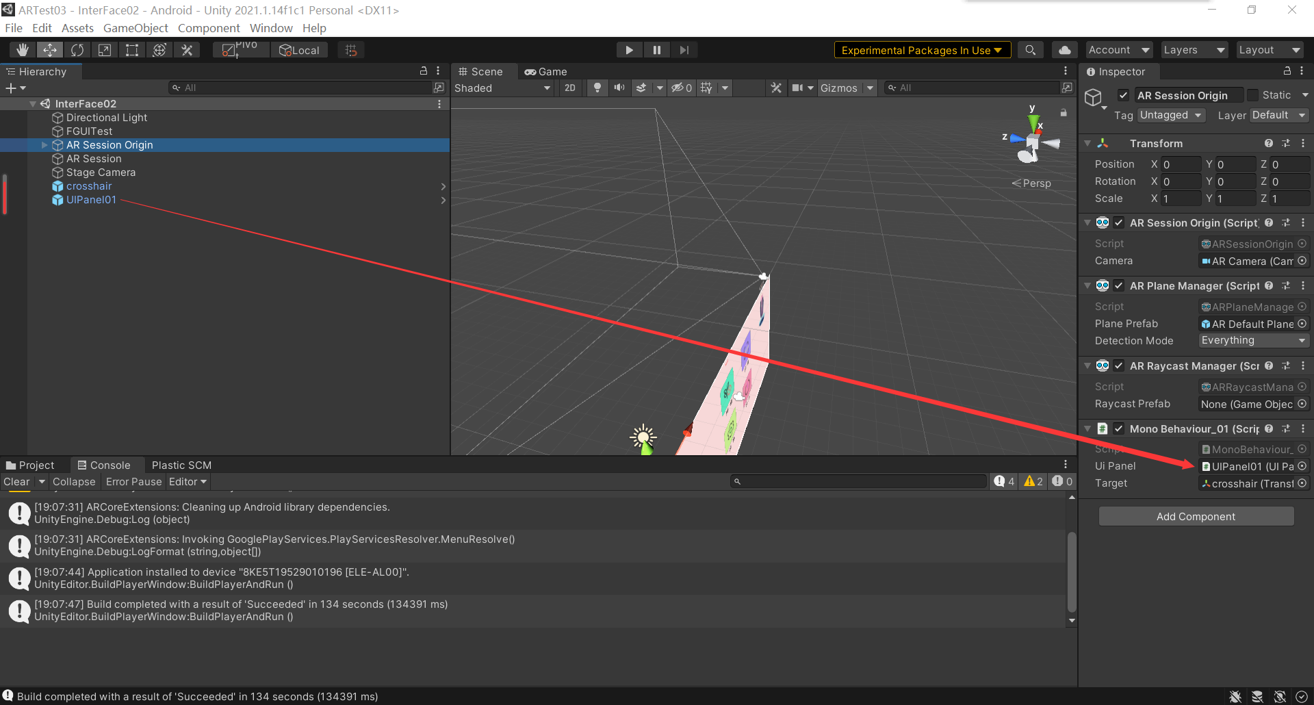Disable AR Session Origin script checkbox

click(1119, 222)
